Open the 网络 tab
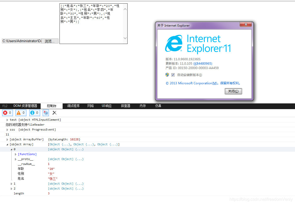This screenshot has height=204, width=295. point(91,106)
